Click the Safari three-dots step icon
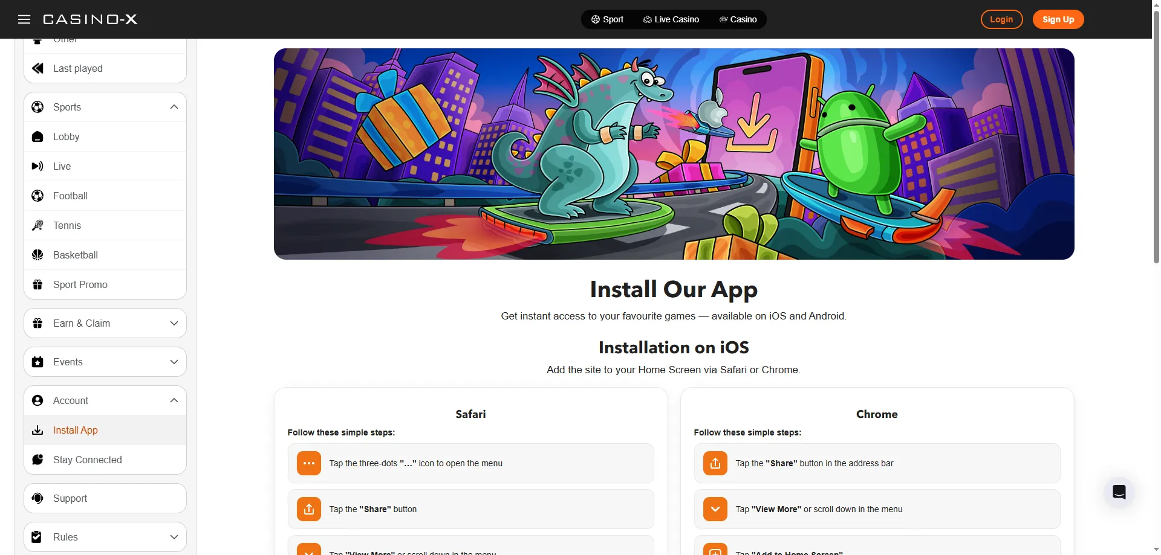Image resolution: width=1161 pixels, height=555 pixels. click(309, 463)
